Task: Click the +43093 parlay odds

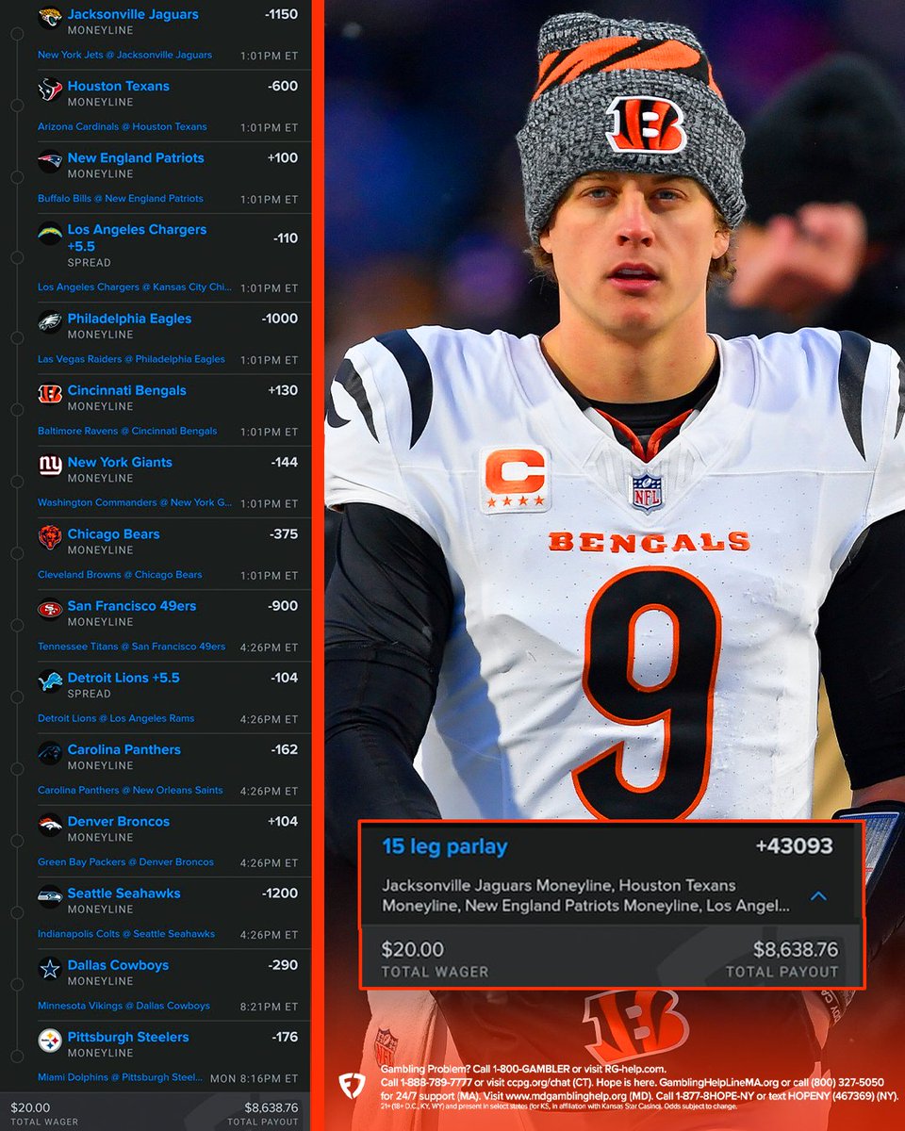Action: [794, 846]
